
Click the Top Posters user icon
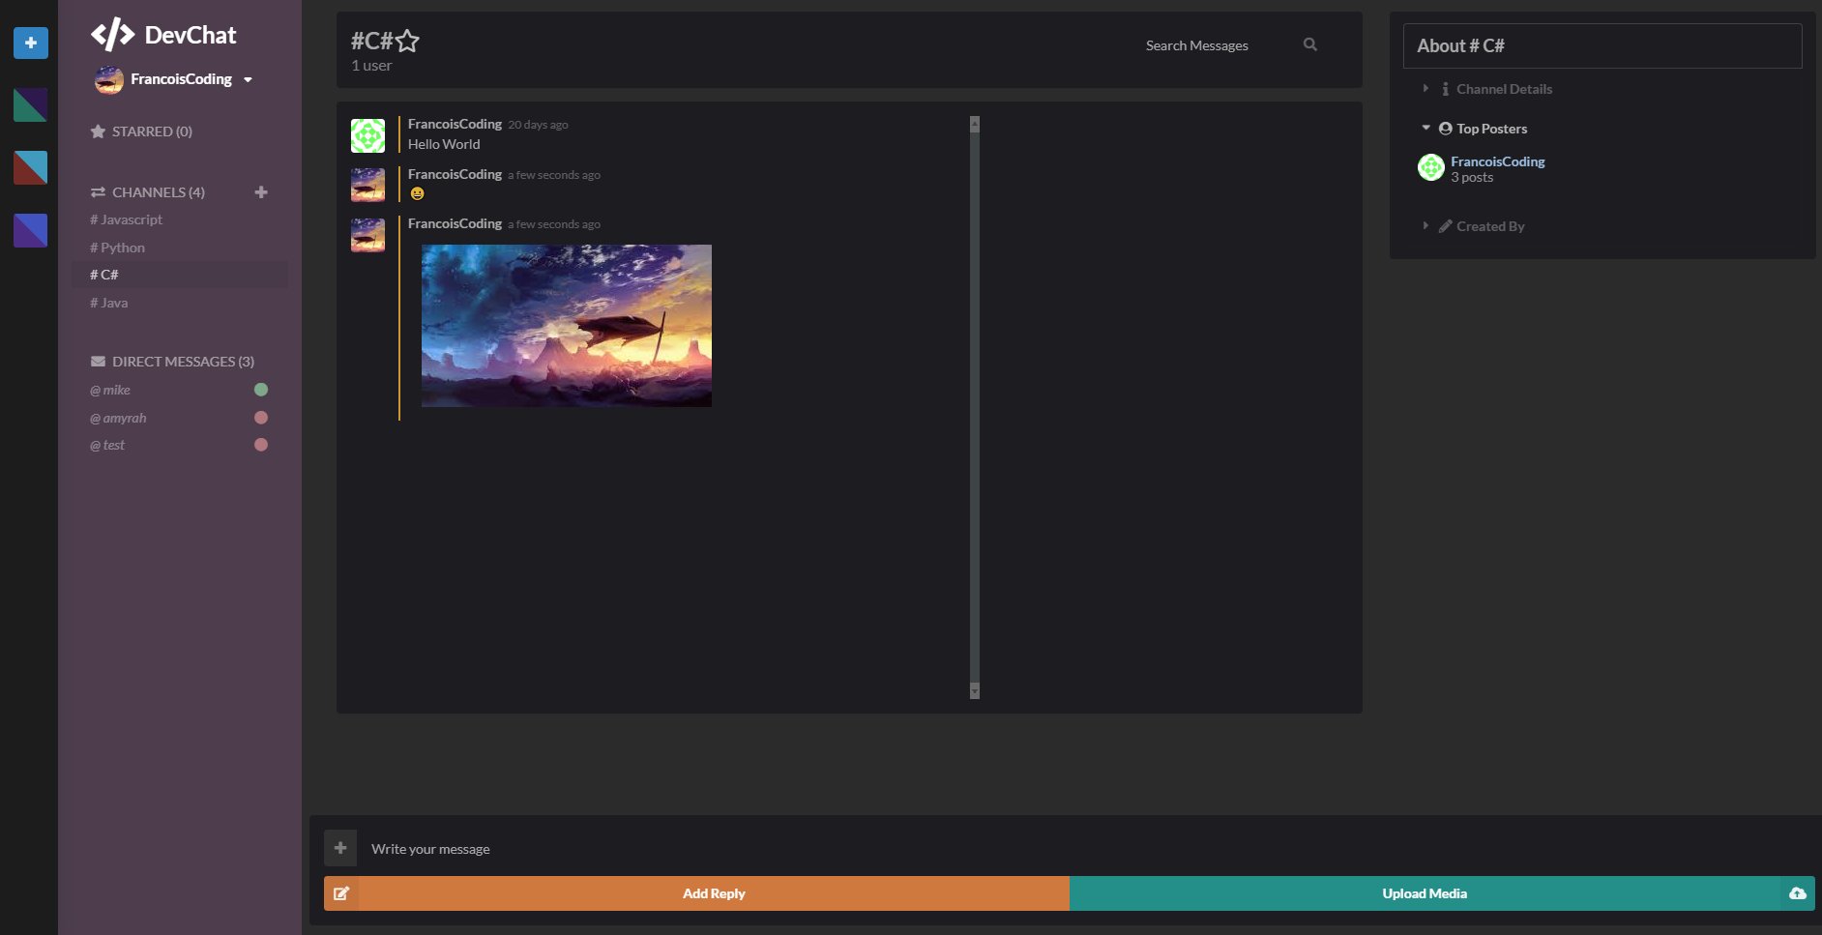tap(1446, 129)
